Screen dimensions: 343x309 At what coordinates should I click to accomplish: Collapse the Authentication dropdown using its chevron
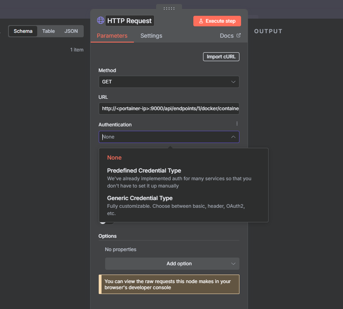pyautogui.click(x=233, y=137)
